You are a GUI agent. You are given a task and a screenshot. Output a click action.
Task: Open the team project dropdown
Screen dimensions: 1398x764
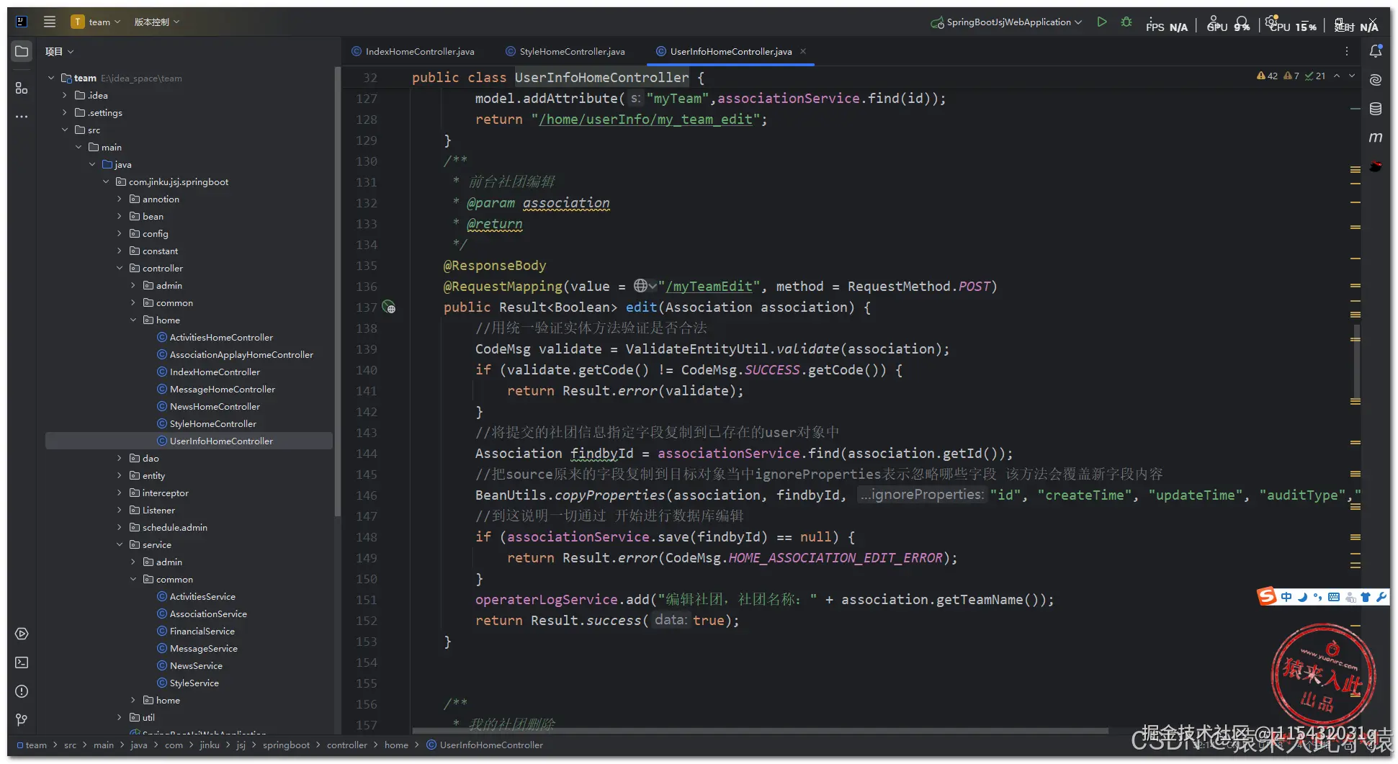coord(96,22)
